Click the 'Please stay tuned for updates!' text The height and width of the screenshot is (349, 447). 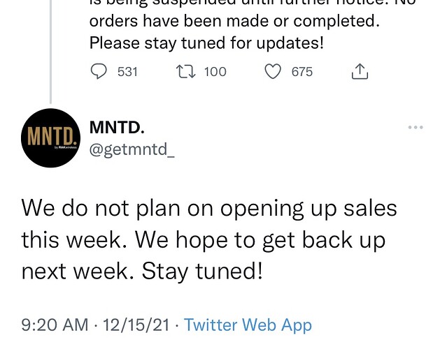tap(206, 43)
